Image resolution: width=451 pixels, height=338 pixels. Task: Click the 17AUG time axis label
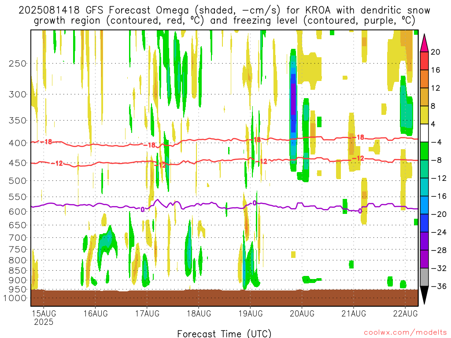(147, 313)
